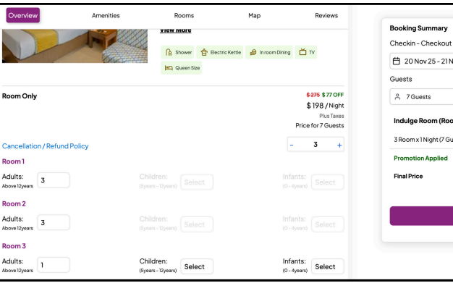The height and width of the screenshot is (283, 453).
Task: Open the Cancellation / Refund Policy link
Action: 46,146
